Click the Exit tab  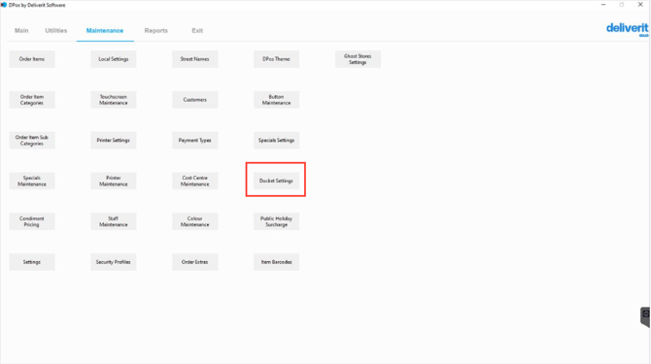click(x=197, y=31)
